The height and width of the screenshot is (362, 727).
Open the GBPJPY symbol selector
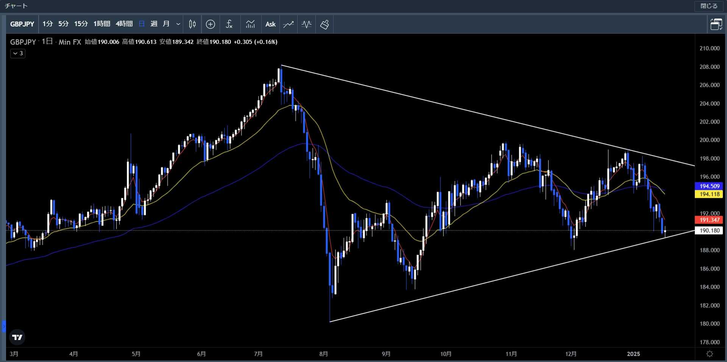(22, 24)
